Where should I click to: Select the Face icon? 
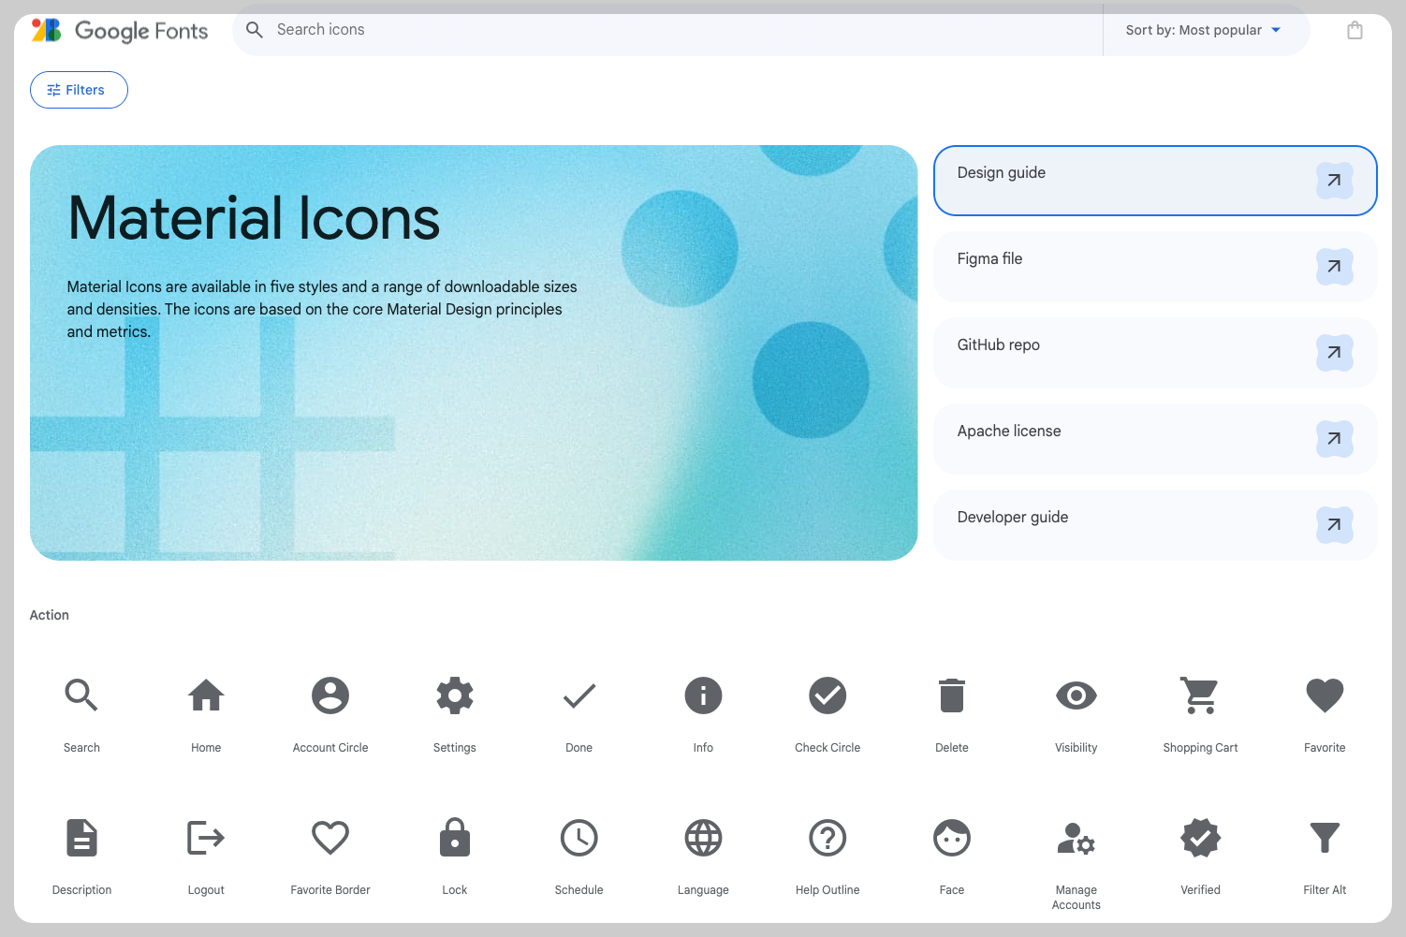[x=952, y=838]
